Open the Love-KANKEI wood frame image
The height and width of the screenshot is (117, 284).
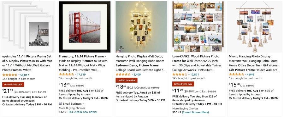coord(198,27)
